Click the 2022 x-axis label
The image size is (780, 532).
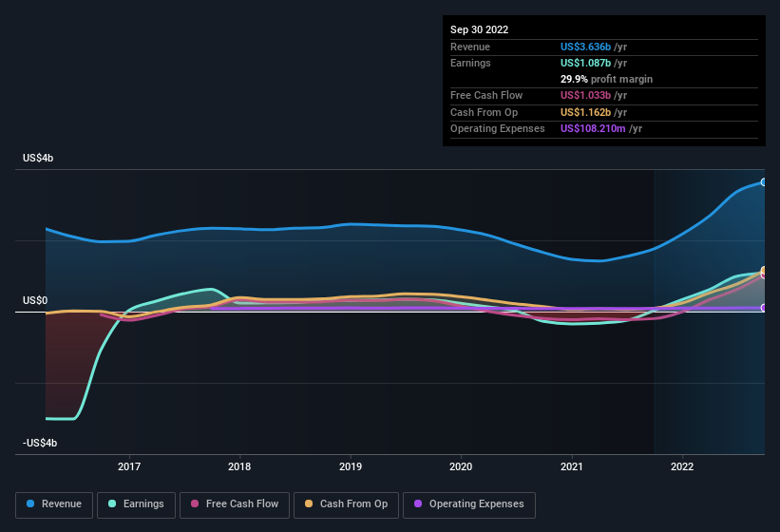coord(682,466)
